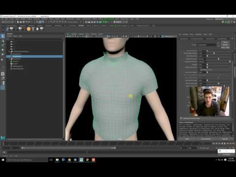Click the orange sphere shelf icon
This screenshot has height=177, width=236.
point(29,29)
